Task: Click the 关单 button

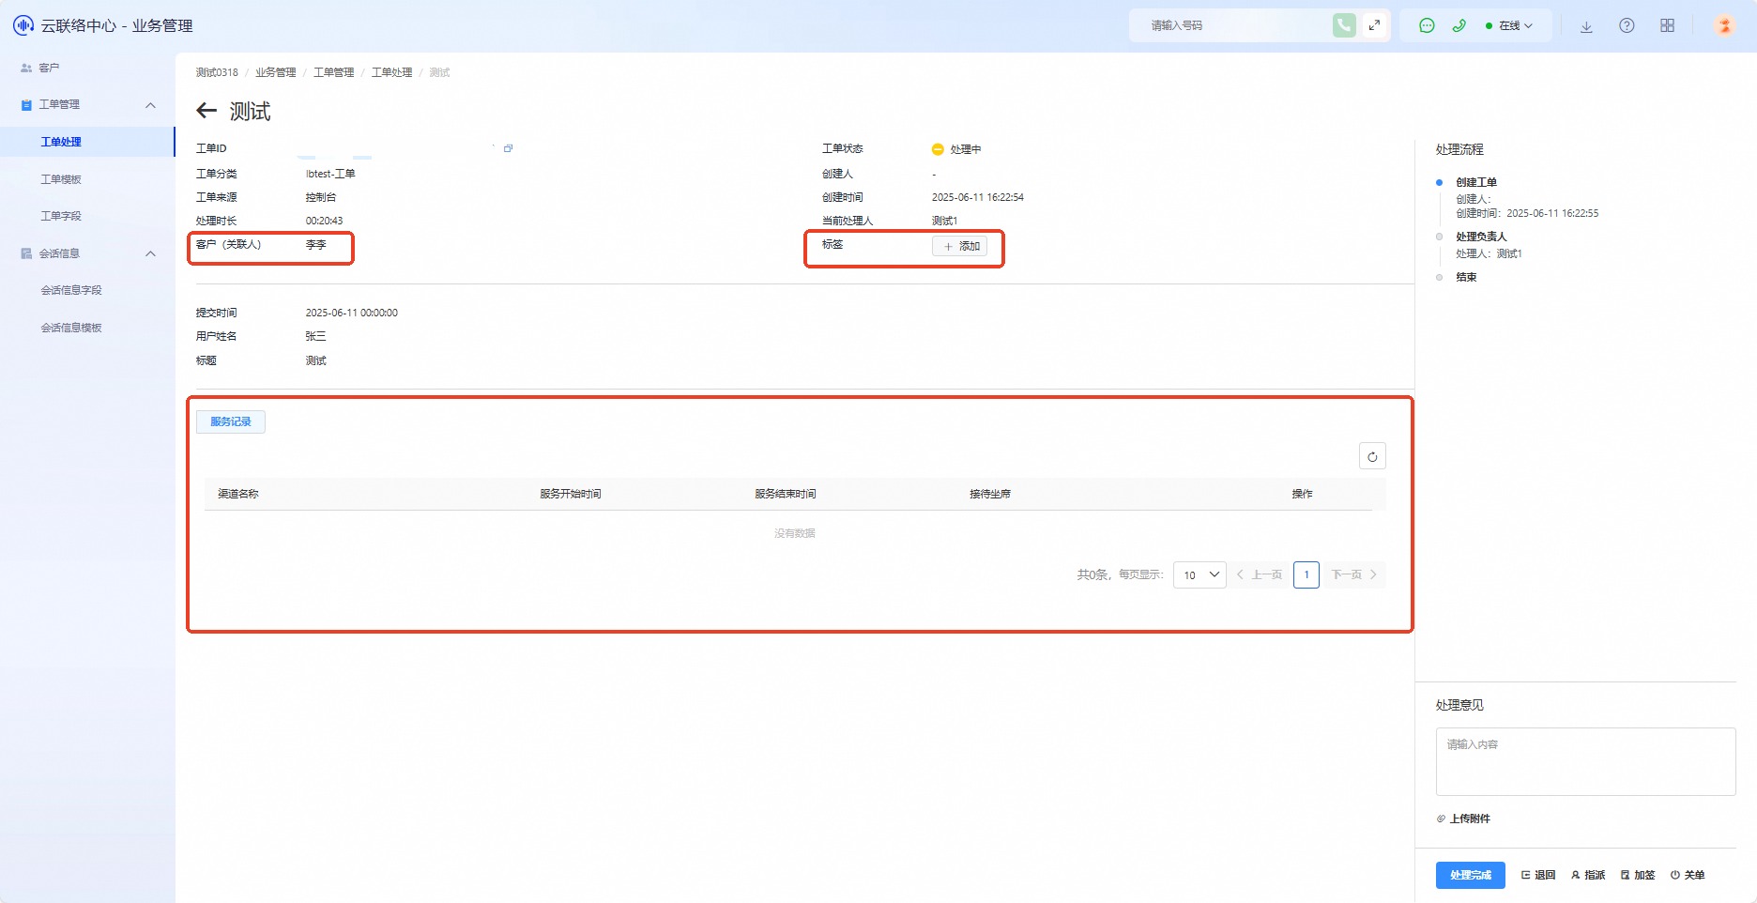Action: [x=1688, y=875]
